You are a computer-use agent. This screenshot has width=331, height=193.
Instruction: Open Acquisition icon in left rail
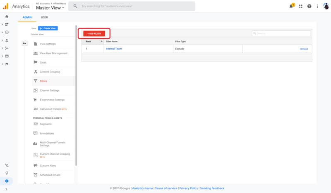pyautogui.click(x=7, y=48)
